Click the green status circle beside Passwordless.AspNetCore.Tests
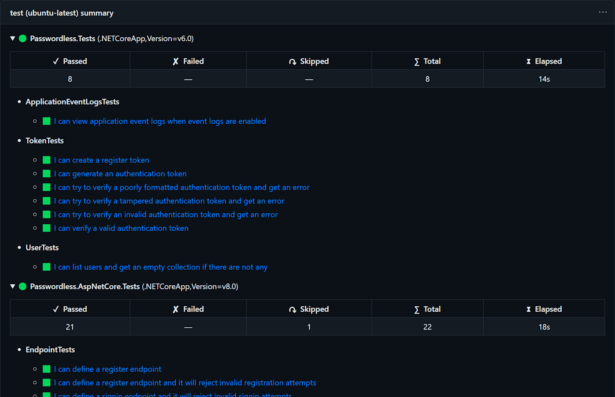Viewport: 615px width, 397px height. pos(23,286)
